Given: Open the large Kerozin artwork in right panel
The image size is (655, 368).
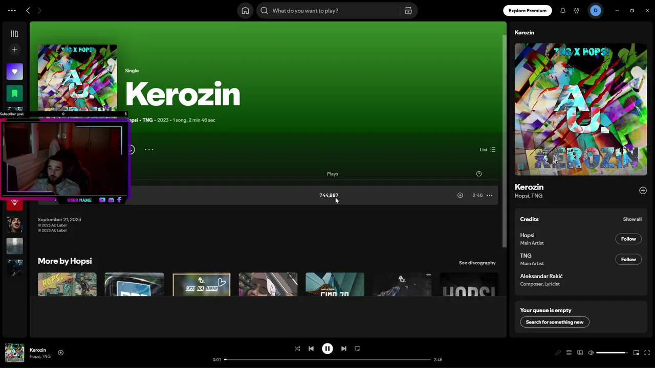Looking at the screenshot, I should click(581, 109).
